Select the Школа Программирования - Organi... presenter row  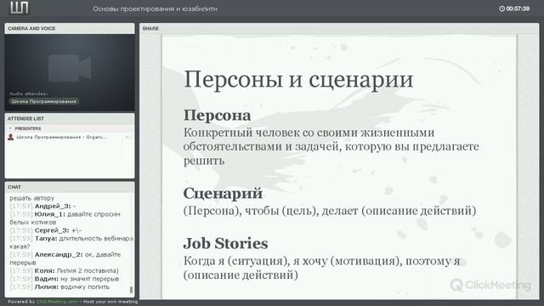pyautogui.click(x=70, y=137)
